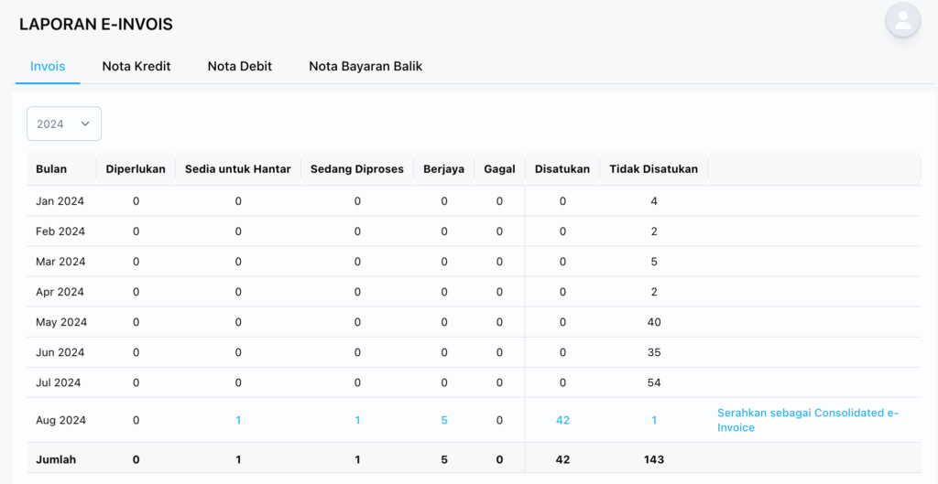Click Aug 2024 Tidak Disatukan value 1

click(654, 420)
